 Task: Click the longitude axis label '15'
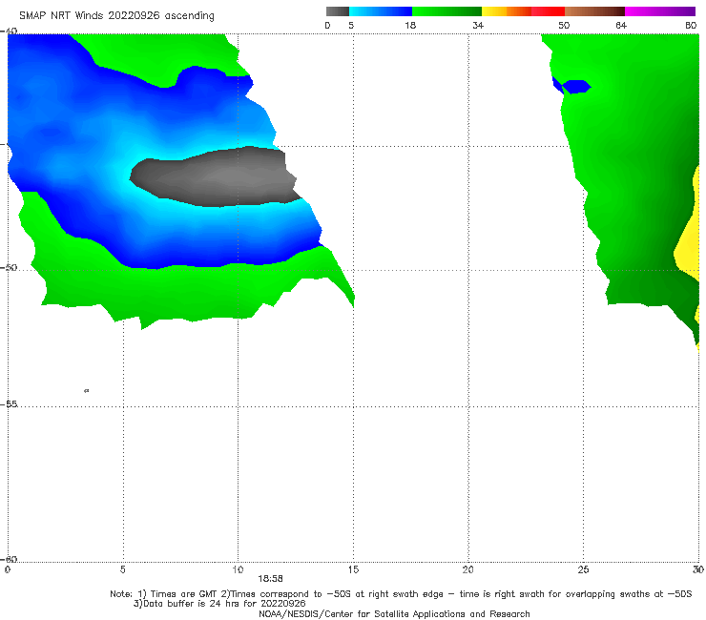(x=353, y=569)
